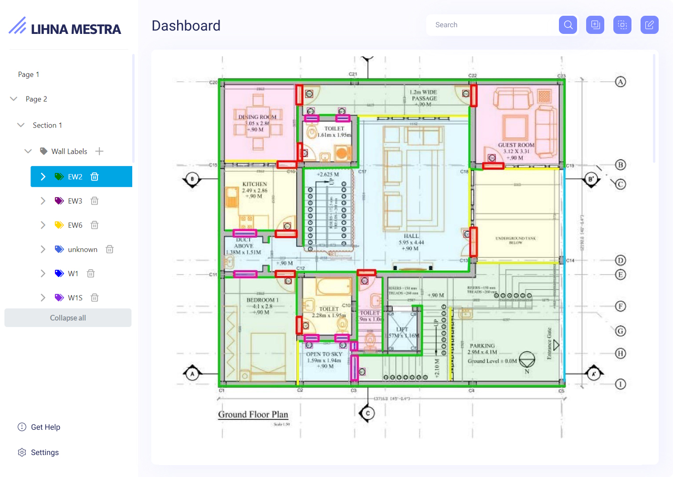673x477 pixels.
Task: Click the add new page toolbar icon
Action: click(x=595, y=24)
